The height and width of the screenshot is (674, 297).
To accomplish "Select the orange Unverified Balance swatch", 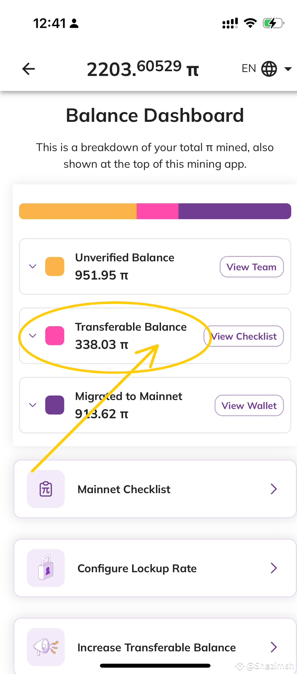I will pyautogui.click(x=55, y=266).
